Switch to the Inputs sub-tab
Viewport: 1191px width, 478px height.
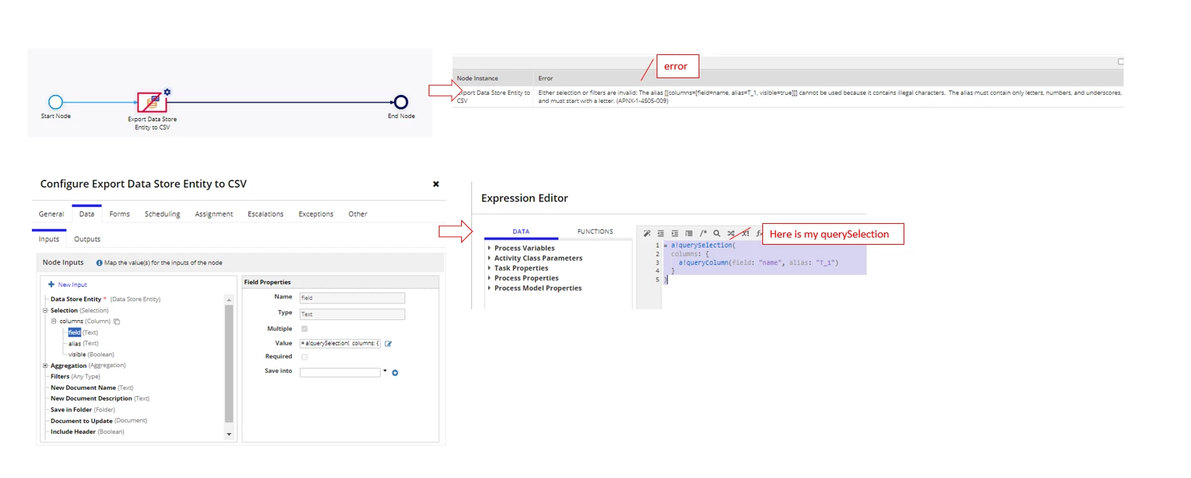pos(49,239)
